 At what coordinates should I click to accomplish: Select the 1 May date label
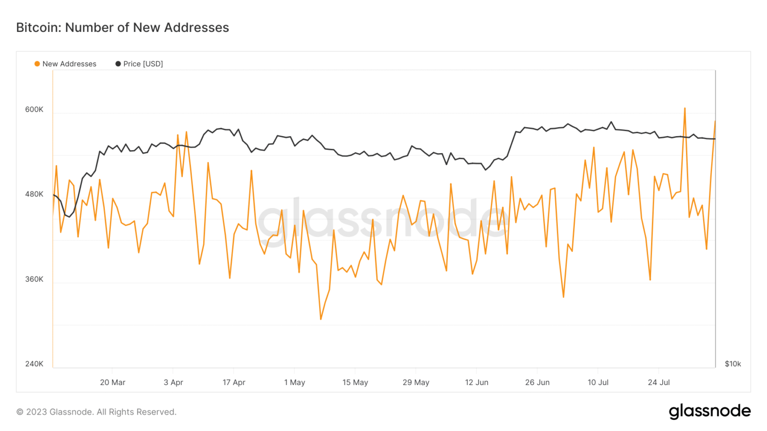tap(295, 382)
